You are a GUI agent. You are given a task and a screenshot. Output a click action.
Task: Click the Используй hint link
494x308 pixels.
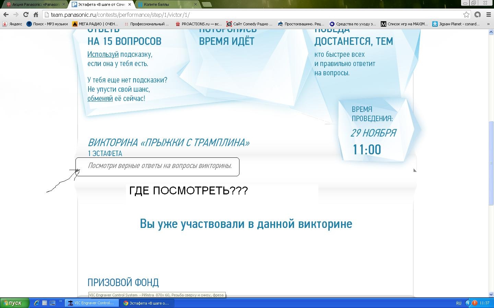pyautogui.click(x=103, y=54)
